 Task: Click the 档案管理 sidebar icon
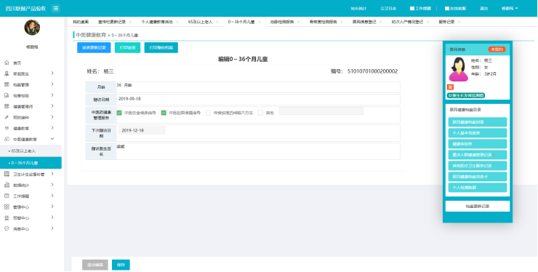(x=7, y=84)
